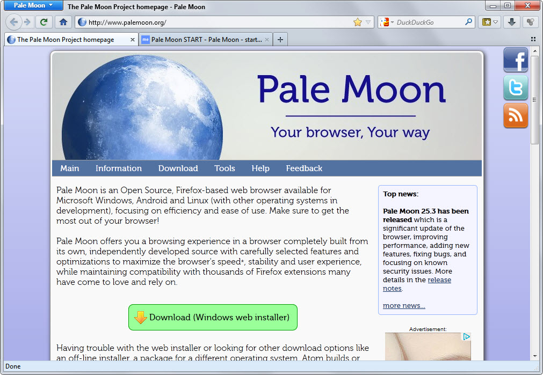Click the window title text
The width and height of the screenshot is (543, 375).
(x=136, y=6)
